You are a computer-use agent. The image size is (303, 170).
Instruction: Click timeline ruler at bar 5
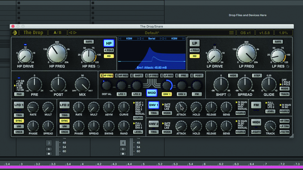[143, 164]
